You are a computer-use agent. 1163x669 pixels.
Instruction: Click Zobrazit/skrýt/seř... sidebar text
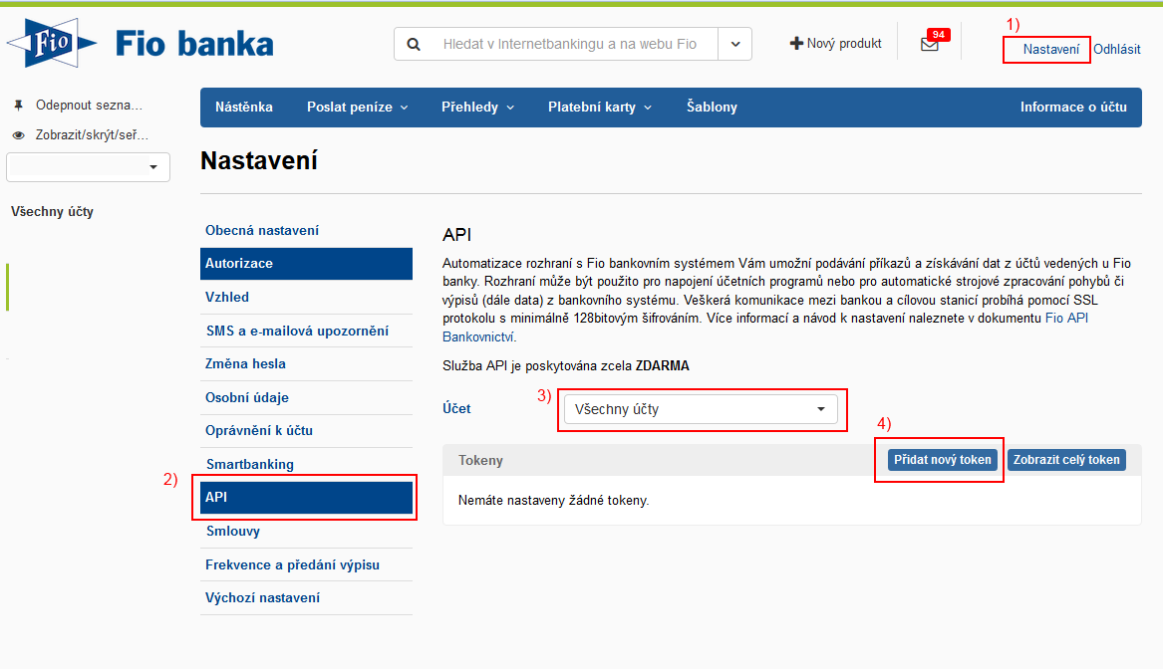click(92, 134)
